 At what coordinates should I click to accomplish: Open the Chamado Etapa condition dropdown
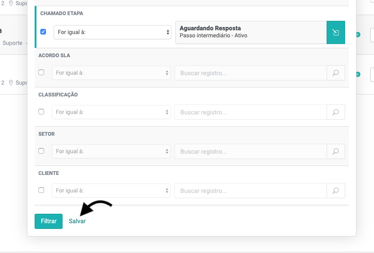pyautogui.click(x=112, y=33)
